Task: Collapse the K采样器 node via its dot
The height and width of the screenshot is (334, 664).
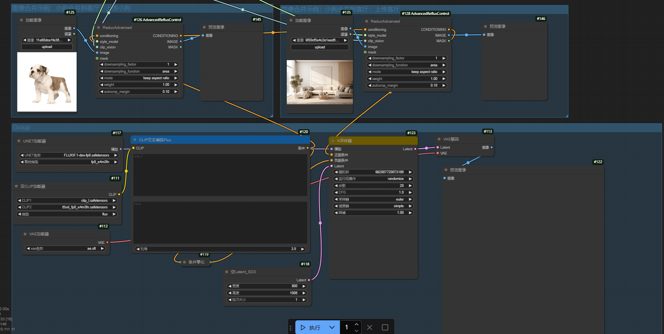Action: point(333,140)
